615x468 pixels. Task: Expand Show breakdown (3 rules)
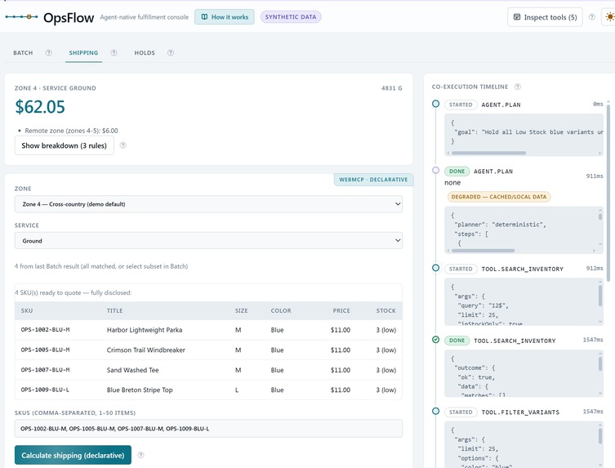coord(64,145)
